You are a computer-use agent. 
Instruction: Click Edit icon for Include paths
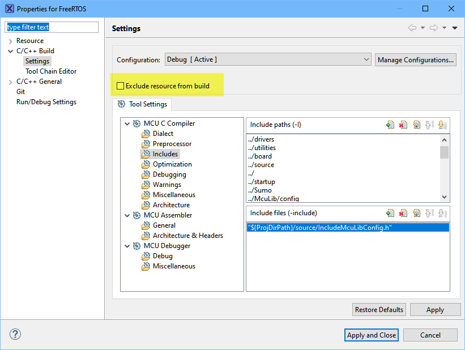416,125
